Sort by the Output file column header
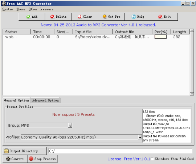 click(132, 31)
